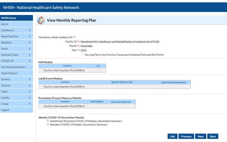Click the NHSN National Healthcare Safety Network title
227x142 pixels.
41,8
